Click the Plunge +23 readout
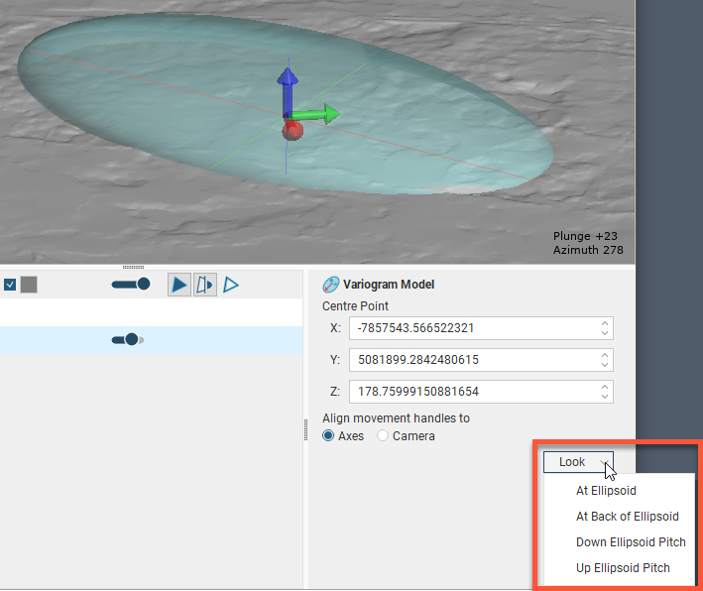This screenshot has height=591, width=703. (585, 236)
